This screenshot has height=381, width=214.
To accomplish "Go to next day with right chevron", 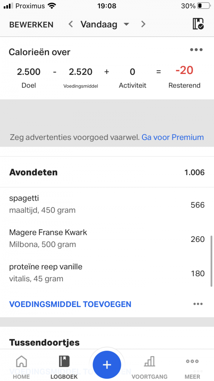I will click(143, 24).
